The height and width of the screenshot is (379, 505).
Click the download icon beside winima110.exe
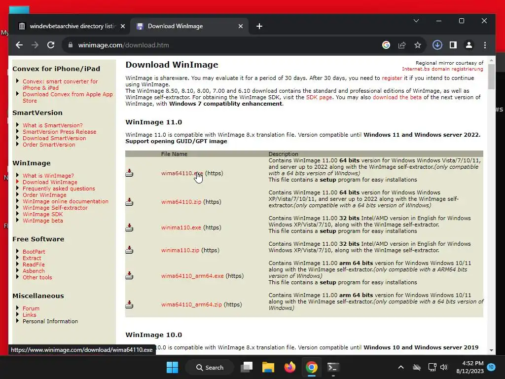(129, 227)
